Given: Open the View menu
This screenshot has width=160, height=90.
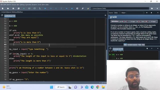Looking at the screenshot, I should (43, 4).
